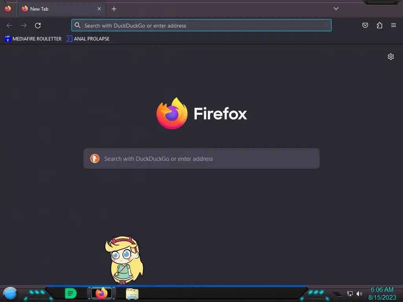The height and width of the screenshot is (302, 403).
Task: Open the volume speaker tray icon
Action: pyautogui.click(x=359, y=293)
